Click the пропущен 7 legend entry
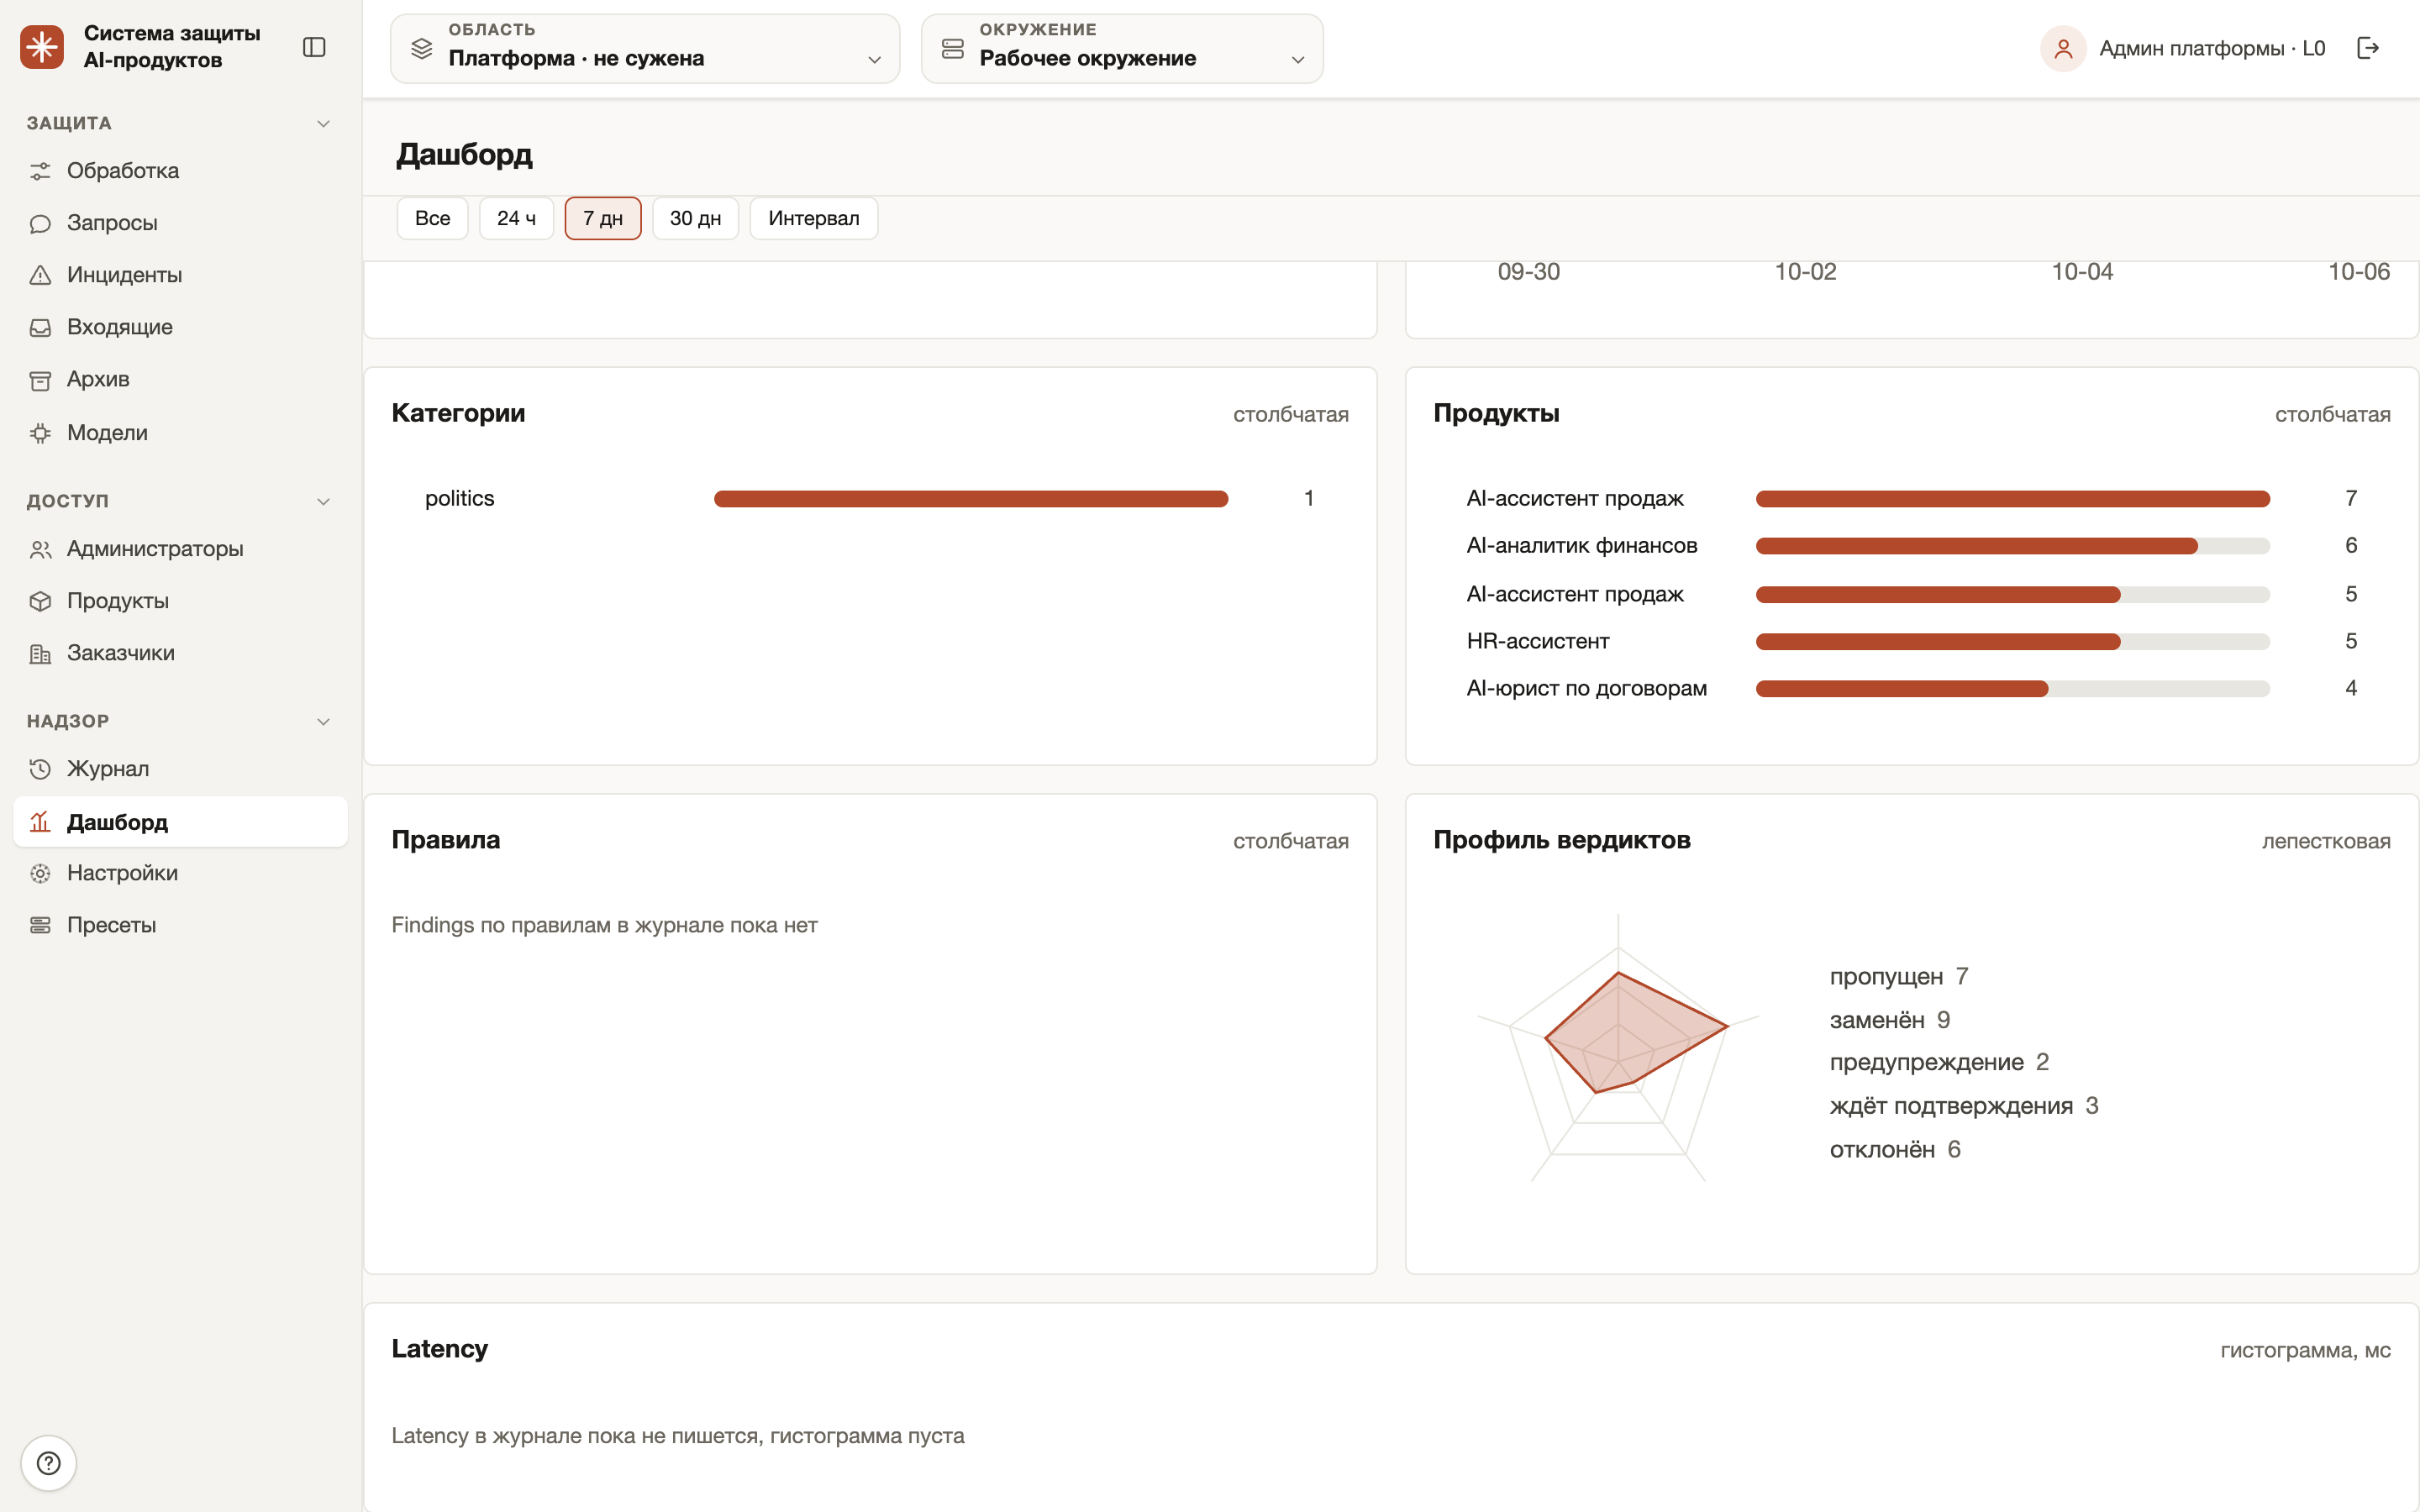2420x1512 pixels. (x=1898, y=976)
